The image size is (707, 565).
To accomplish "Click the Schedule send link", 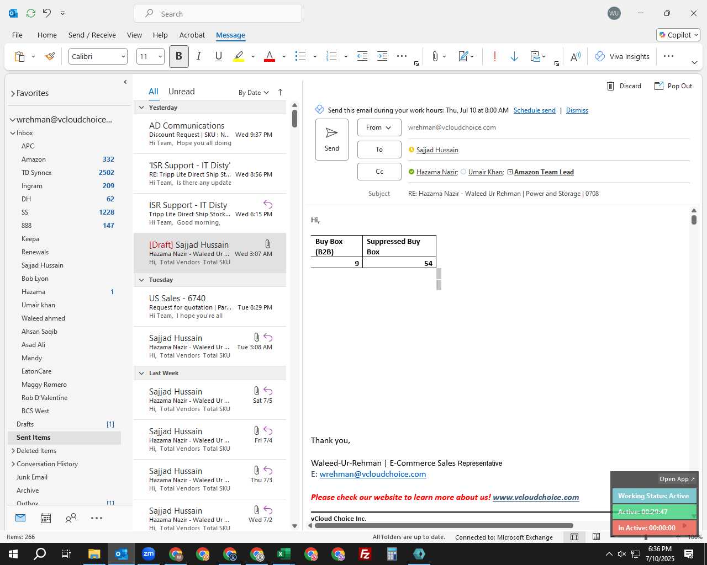I will tap(535, 110).
